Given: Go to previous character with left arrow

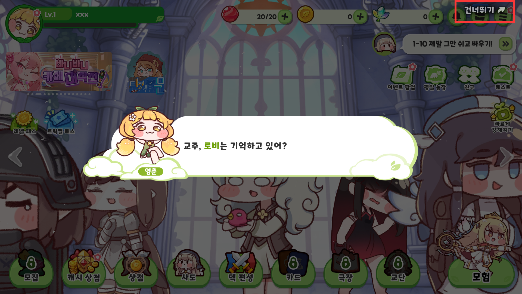Looking at the screenshot, I should pos(15,157).
